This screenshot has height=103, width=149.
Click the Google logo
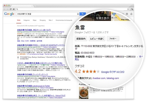(9, 14)
